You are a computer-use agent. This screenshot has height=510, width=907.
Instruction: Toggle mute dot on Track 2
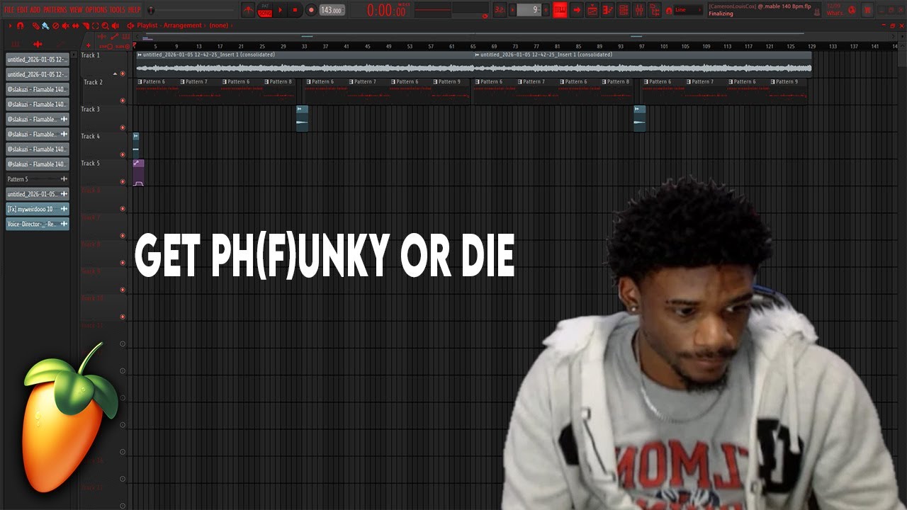[x=122, y=101]
